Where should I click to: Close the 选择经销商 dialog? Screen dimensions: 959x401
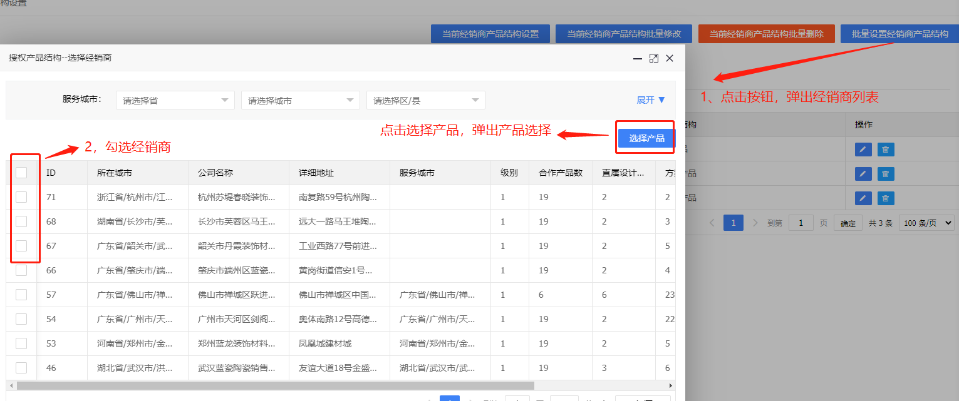coord(670,58)
